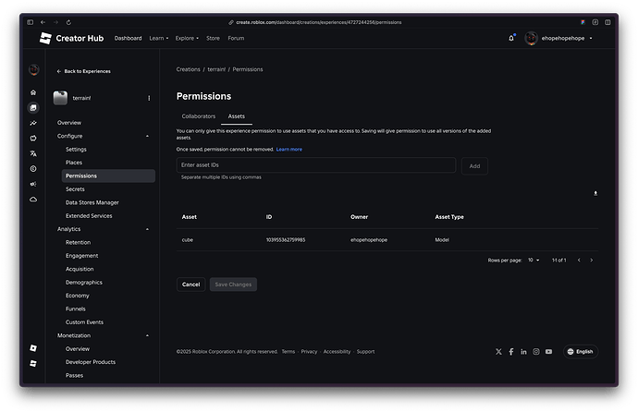Open the Robux currency icon in the rail

[x=33, y=169]
